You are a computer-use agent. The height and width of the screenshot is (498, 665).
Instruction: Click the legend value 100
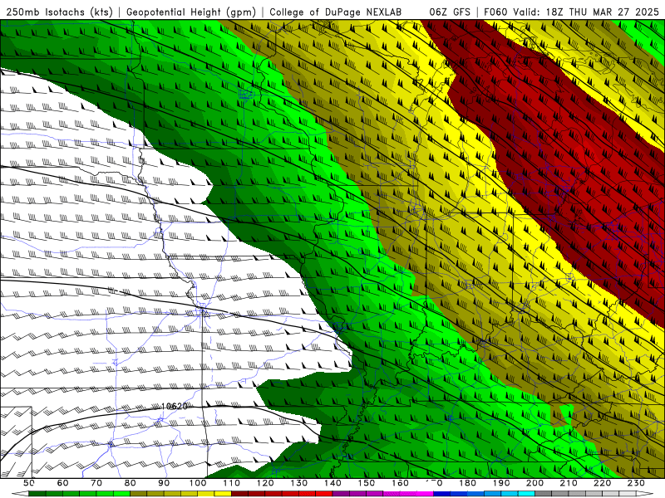point(198,483)
